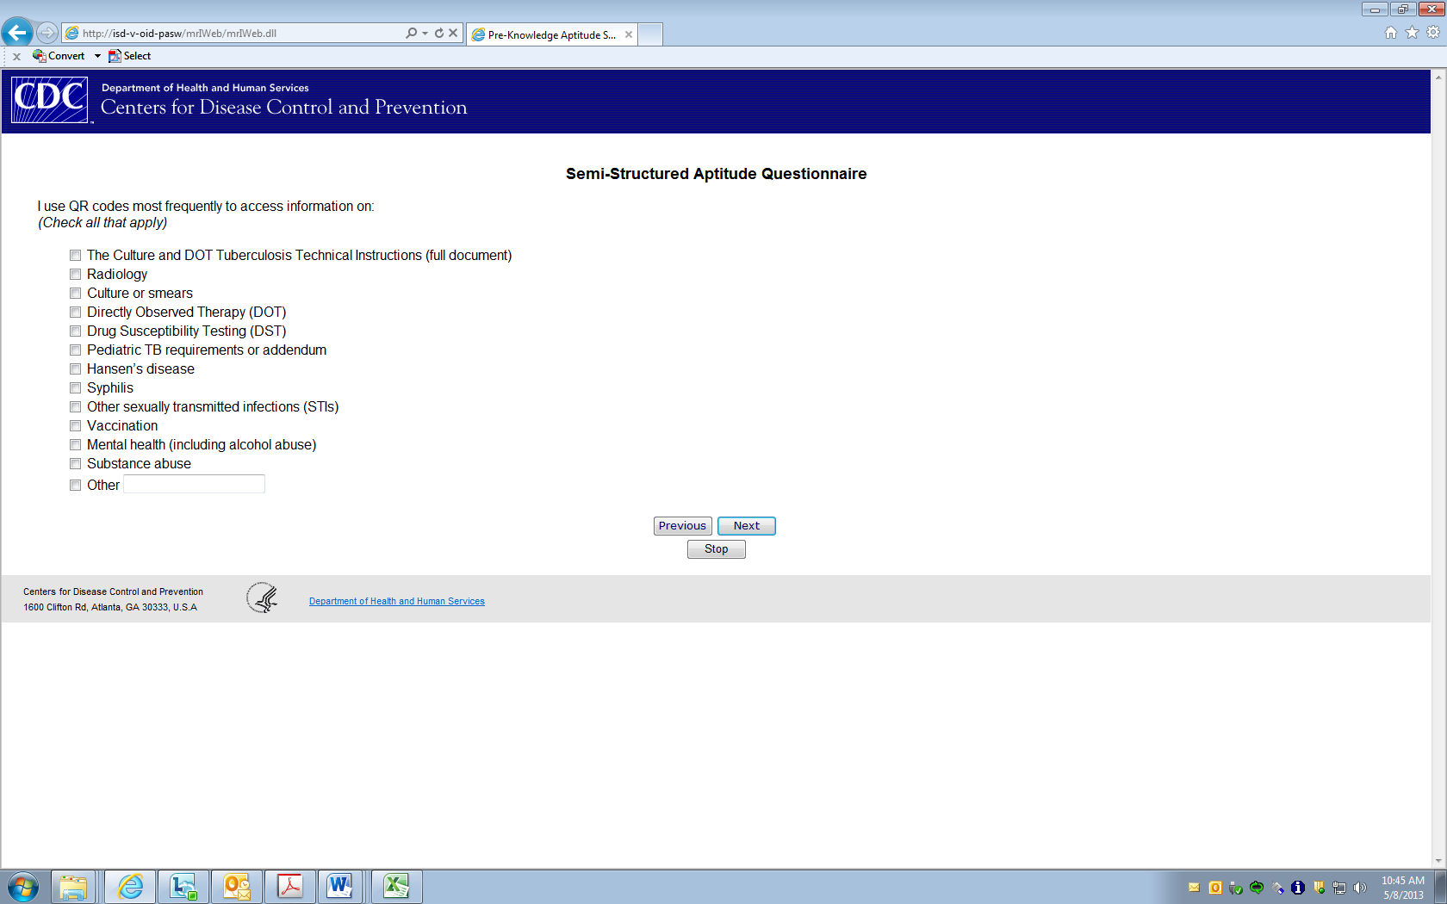This screenshot has width=1447, height=904.
Task: Click the address bar search magnifier icon
Action: tap(411, 33)
